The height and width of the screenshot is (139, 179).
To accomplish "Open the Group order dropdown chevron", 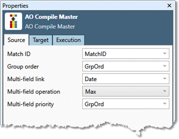I will 165,66.
